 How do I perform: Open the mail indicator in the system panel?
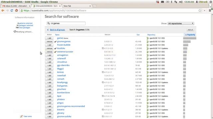[x=162, y=2]
